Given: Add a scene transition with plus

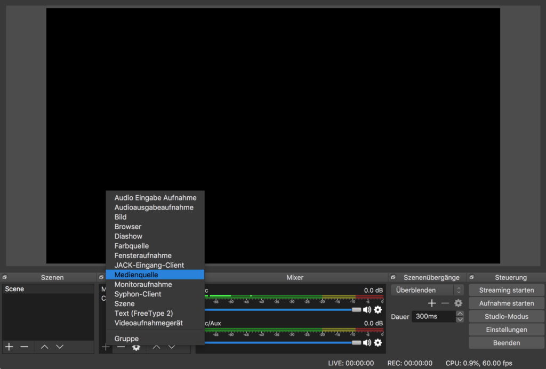Looking at the screenshot, I should (432, 303).
